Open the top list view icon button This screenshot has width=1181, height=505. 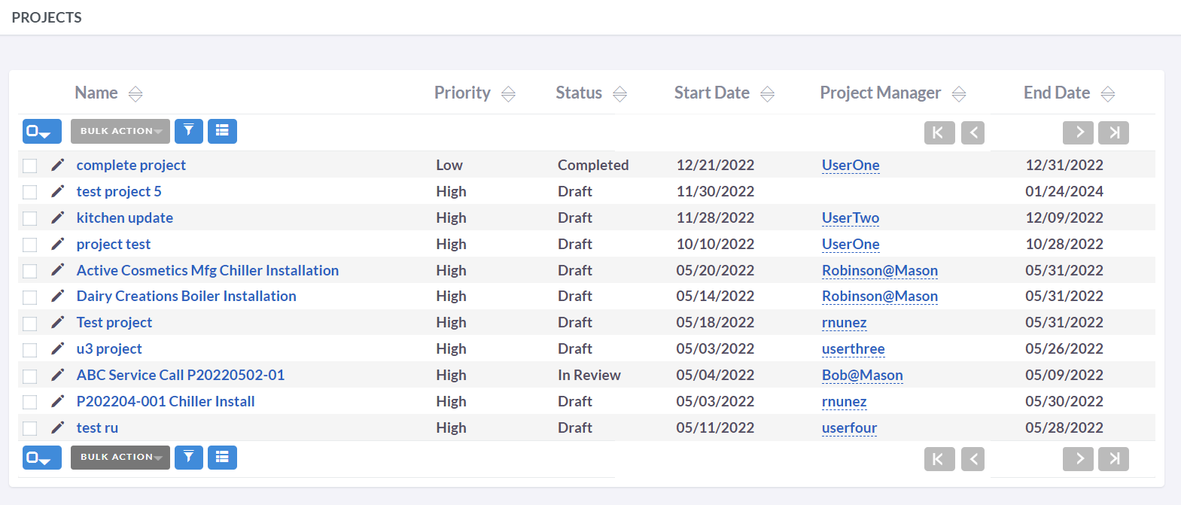pos(222,131)
